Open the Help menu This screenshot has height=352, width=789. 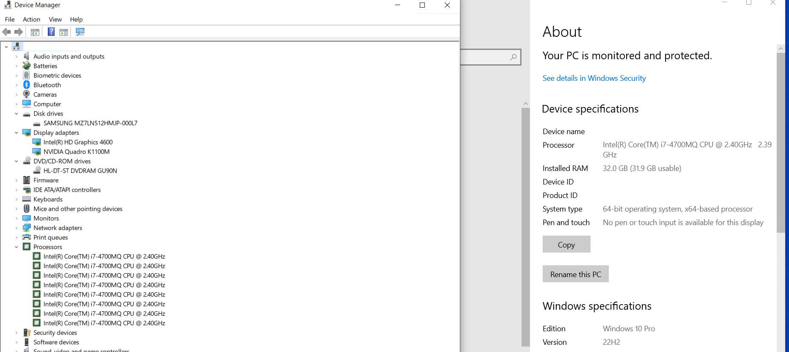pos(76,19)
